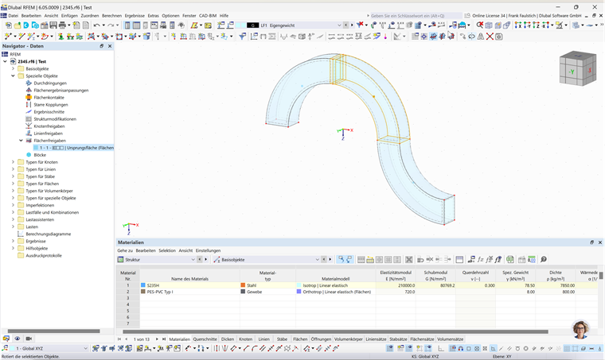The height and width of the screenshot is (360, 605).
Task: Click the camera screenshot icon in second toolbar
Action: tap(499, 37)
